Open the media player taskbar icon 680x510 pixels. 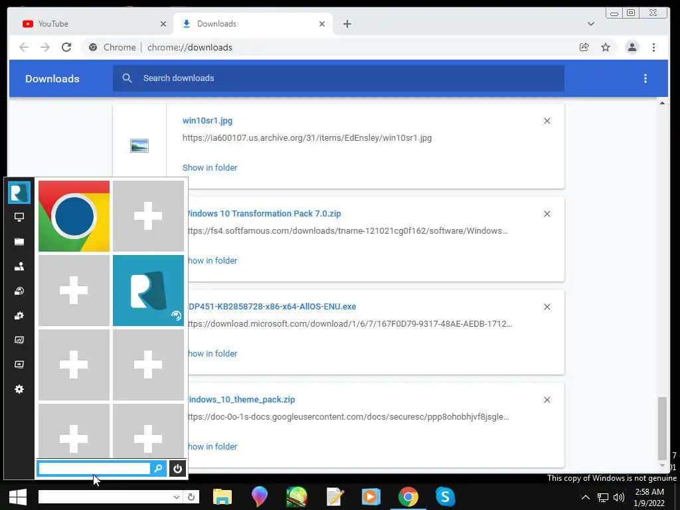click(371, 497)
